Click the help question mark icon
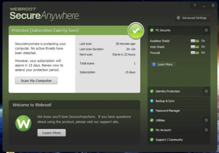This screenshot has width=219, height=153. tap(195, 6)
